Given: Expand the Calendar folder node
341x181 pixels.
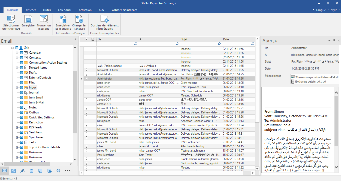Looking at the screenshot, I should point(17,53).
